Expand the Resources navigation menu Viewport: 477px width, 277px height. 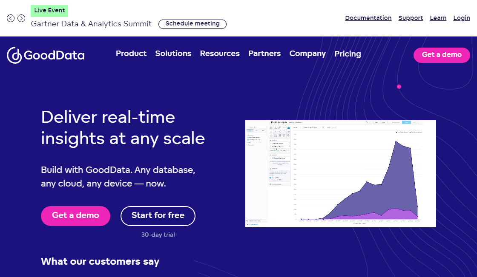click(220, 54)
